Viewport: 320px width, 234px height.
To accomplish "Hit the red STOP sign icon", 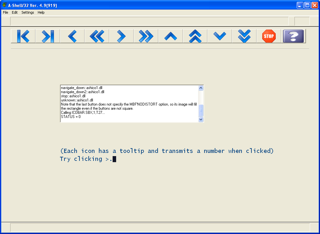I will 269,36.
